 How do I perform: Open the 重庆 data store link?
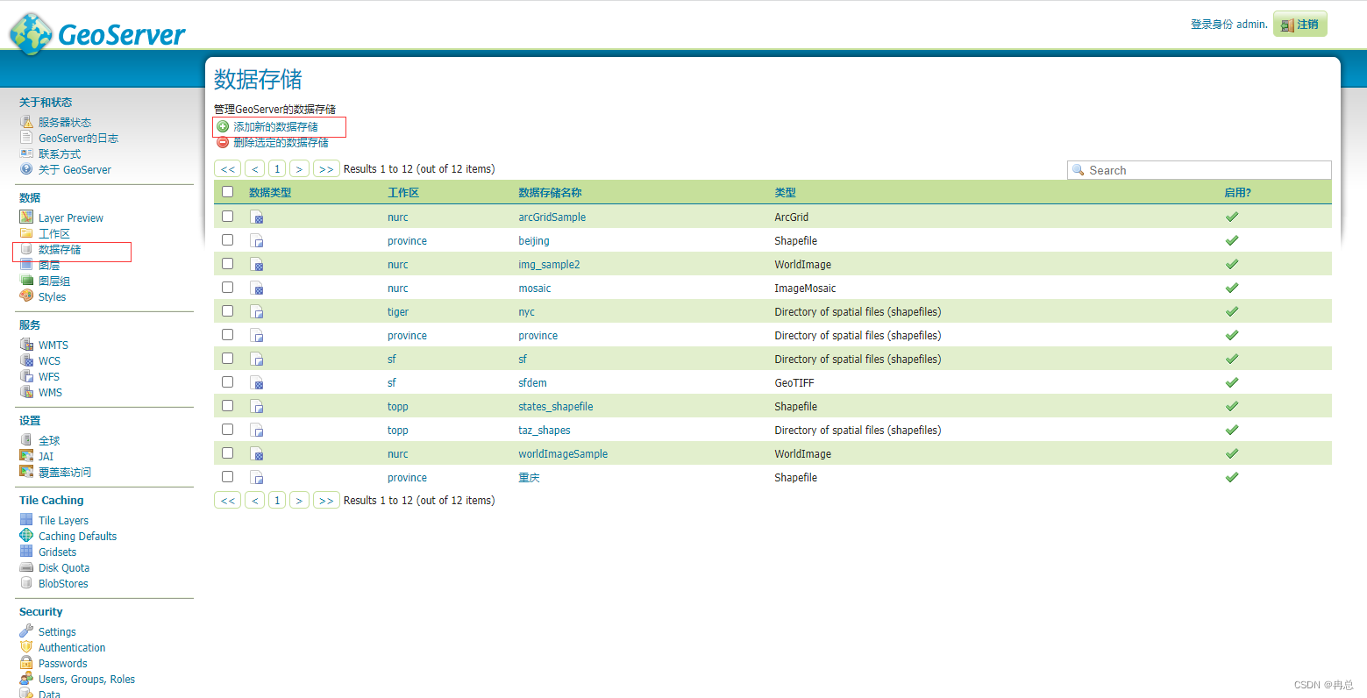(x=529, y=477)
